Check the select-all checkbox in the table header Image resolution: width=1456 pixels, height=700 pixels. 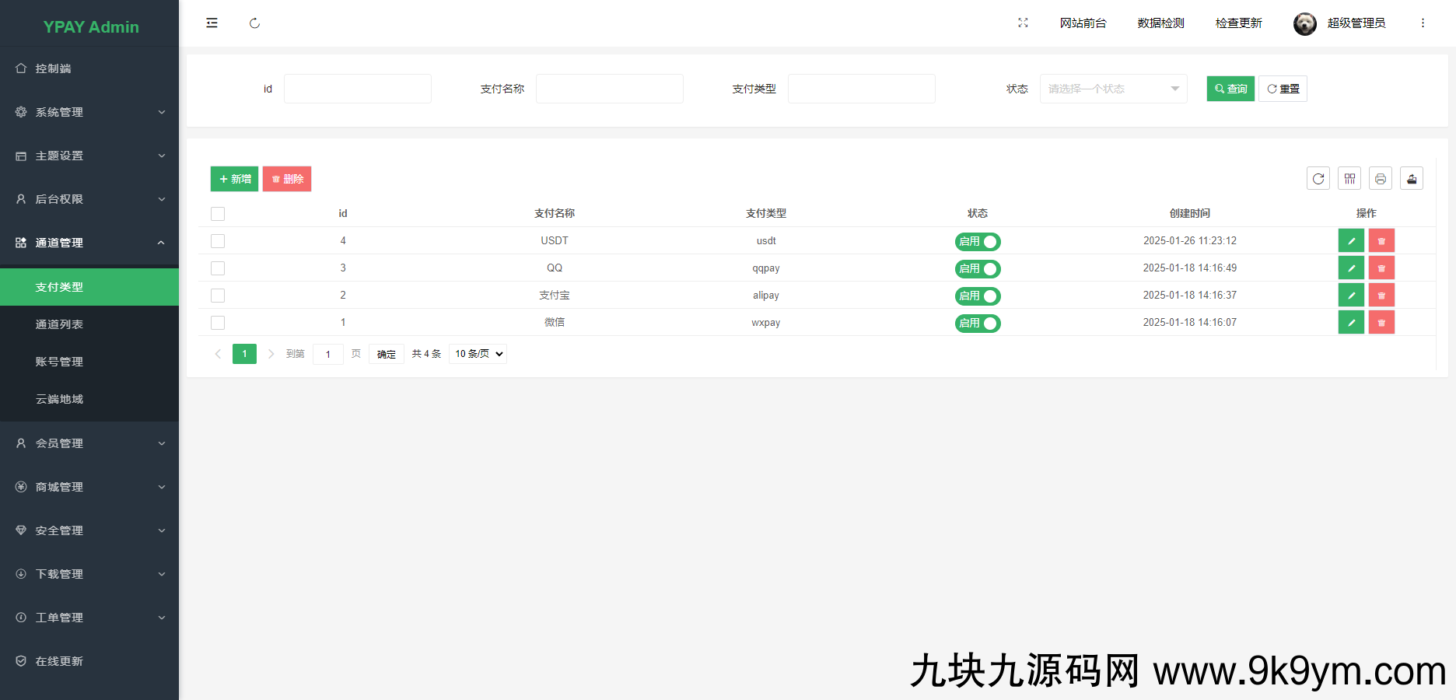click(218, 213)
